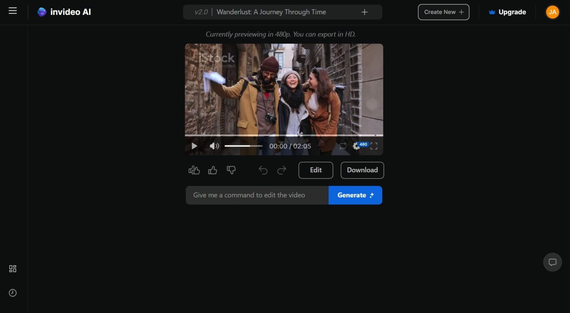Screen dimensions: 570x313
Task: Enable video looping with the repeat icon
Action: tap(343, 146)
